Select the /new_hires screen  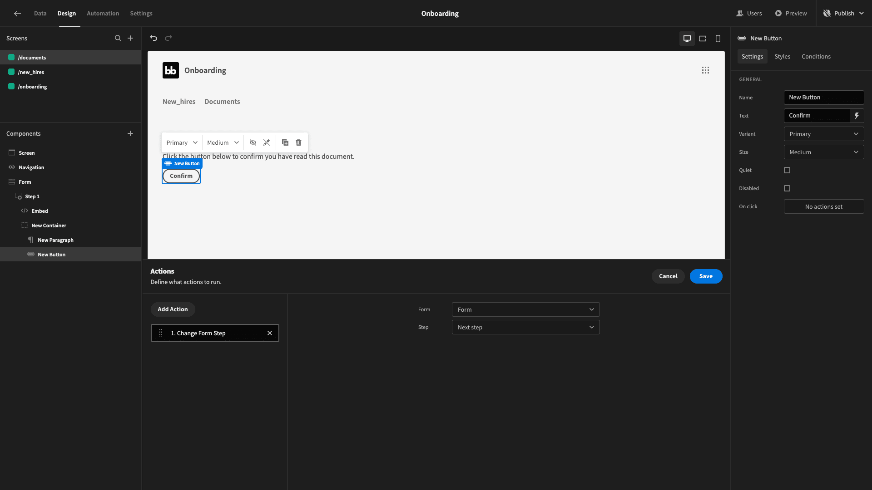click(70, 72)
